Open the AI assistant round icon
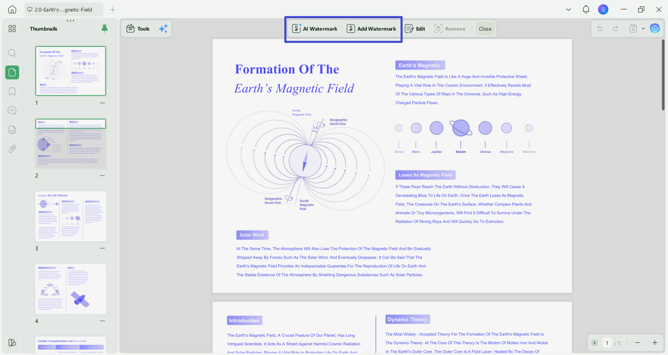Viewport: 668px width, 355px height. (x=655, y=29)
